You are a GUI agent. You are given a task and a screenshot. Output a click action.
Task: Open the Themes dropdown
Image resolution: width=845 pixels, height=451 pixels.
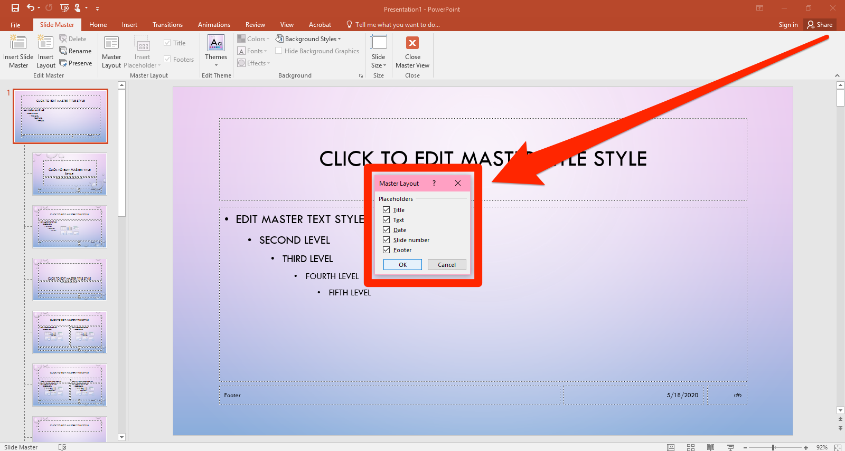point(216,51)
